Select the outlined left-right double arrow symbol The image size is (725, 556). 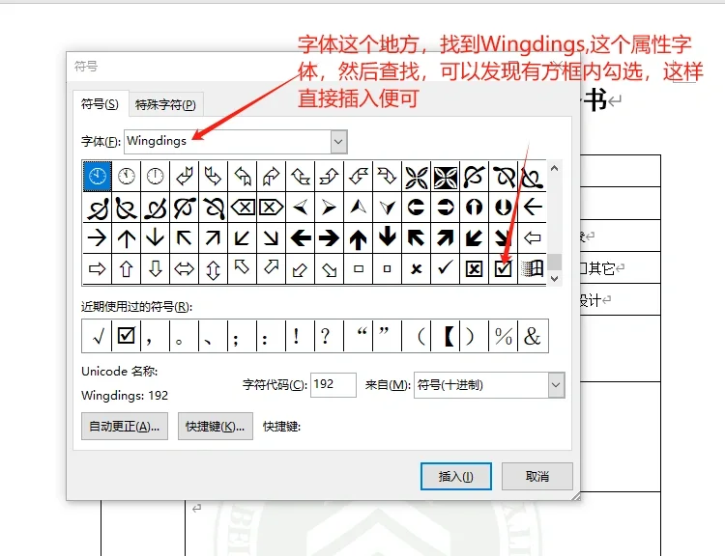pyautogui.click(x=184, y=268)
